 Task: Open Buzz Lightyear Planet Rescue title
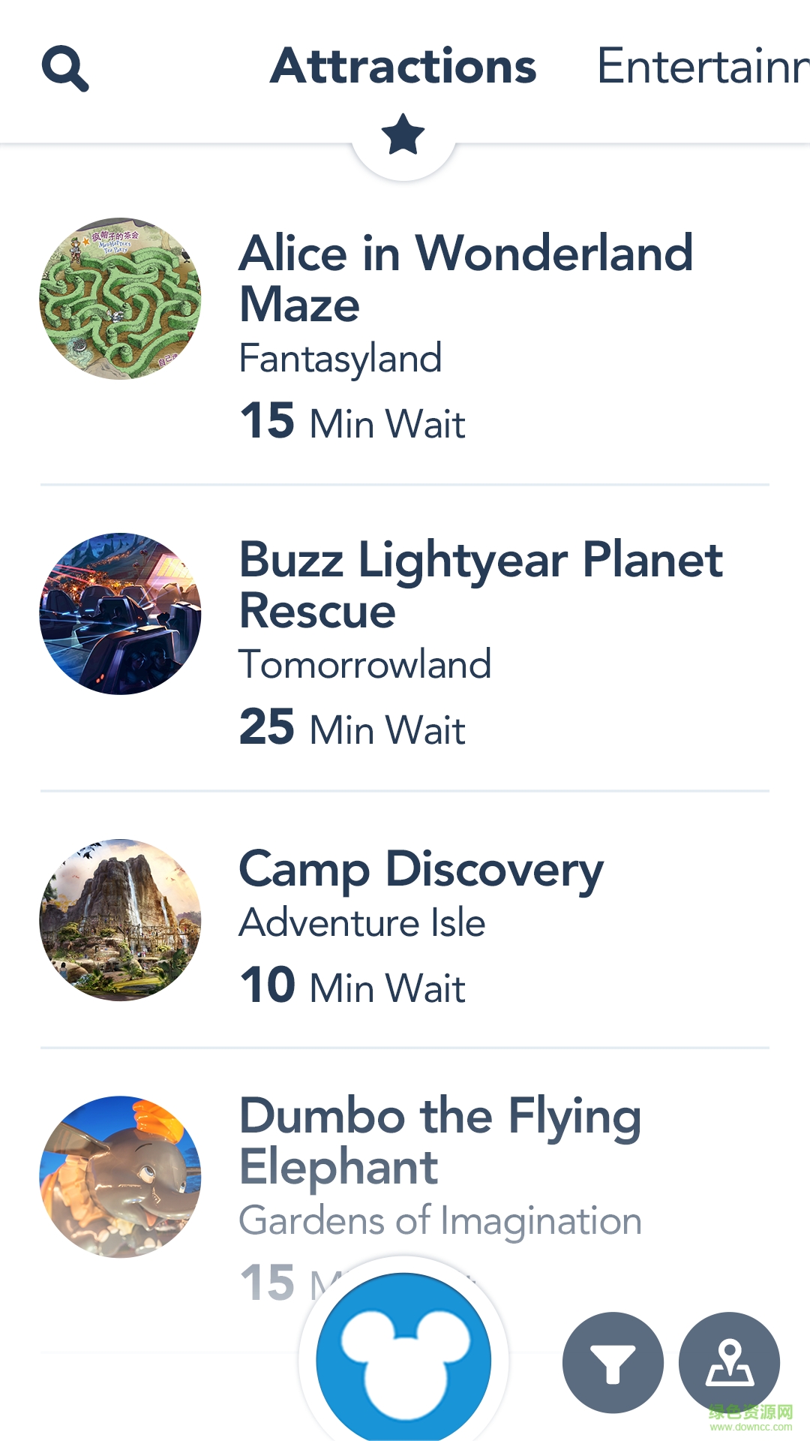pyautogui.click(x=480, y=584)
